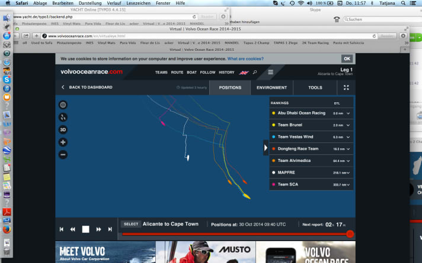Reload the background YACHT Online window
Viewport: 422px width, 263px height.
tap(194, 17)
